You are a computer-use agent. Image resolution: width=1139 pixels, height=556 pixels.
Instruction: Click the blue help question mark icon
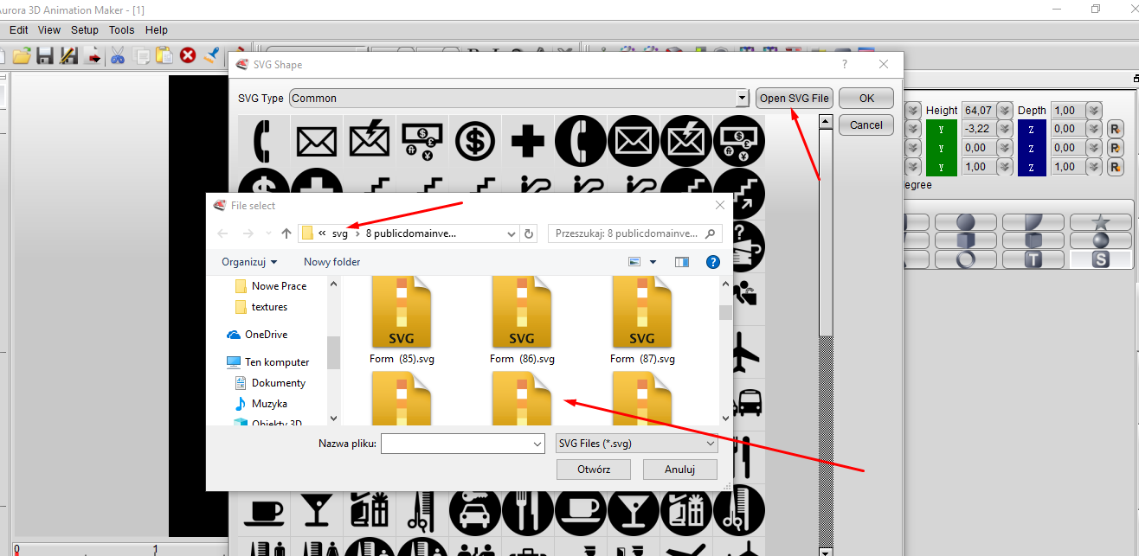[713, 262]
